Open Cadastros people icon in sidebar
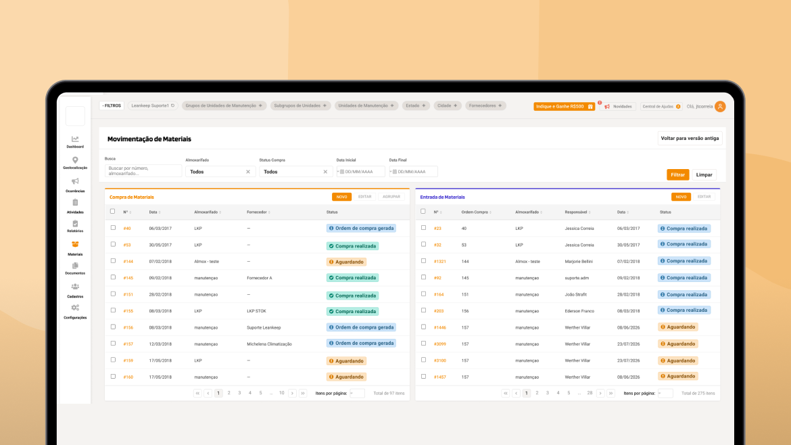Screen dimensions: 791x445 tap(75, 287)
